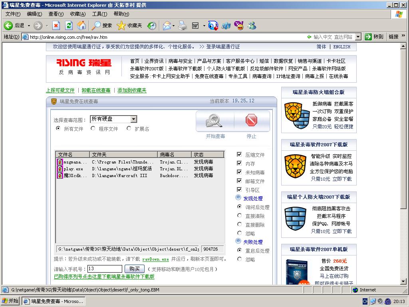Click the page's vertical scrollbar thumb

(x=403, y=129)
